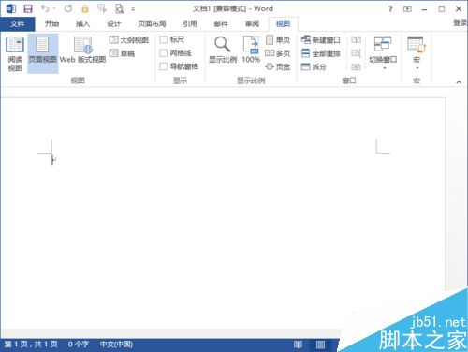Click language 中文(中国) in status bar
Viewport: 468px width, 352px height.
pos(116,345)
